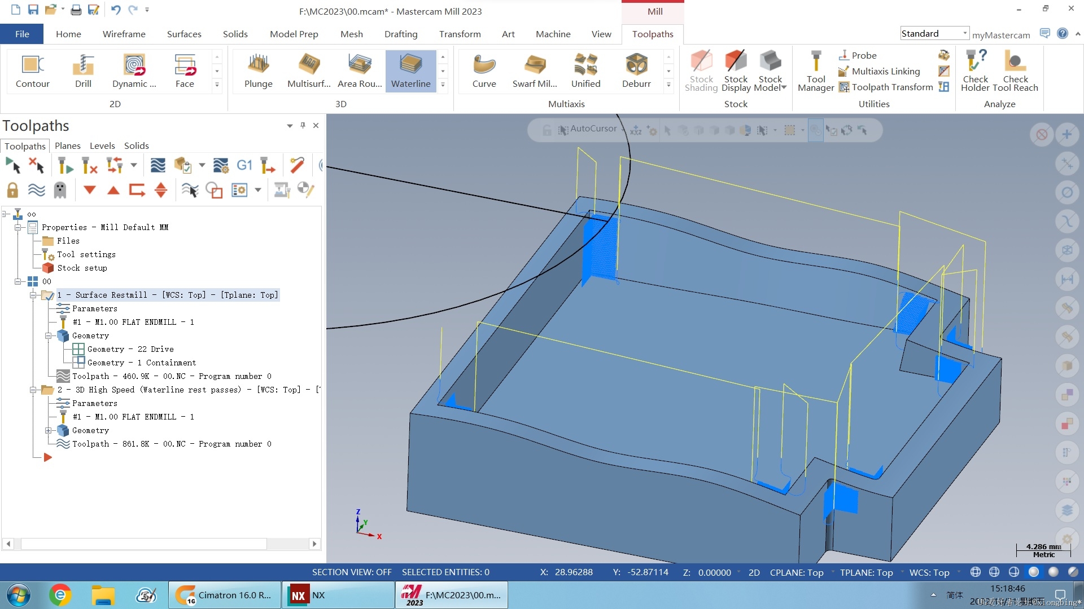Screen dimensions: 1084x609
Task: Switch to the Solids ribbon tab
Action: click(x=235, y=34)
